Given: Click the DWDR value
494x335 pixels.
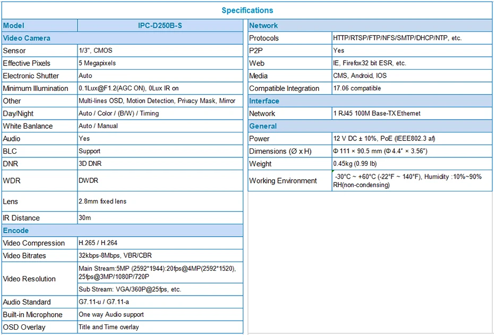Looking at the screenshot, I should 89,180.
